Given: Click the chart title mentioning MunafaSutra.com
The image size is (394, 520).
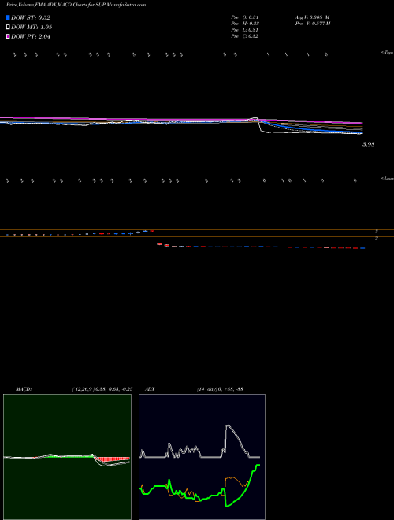Looking at the screenshot, I should pos(76,5).
